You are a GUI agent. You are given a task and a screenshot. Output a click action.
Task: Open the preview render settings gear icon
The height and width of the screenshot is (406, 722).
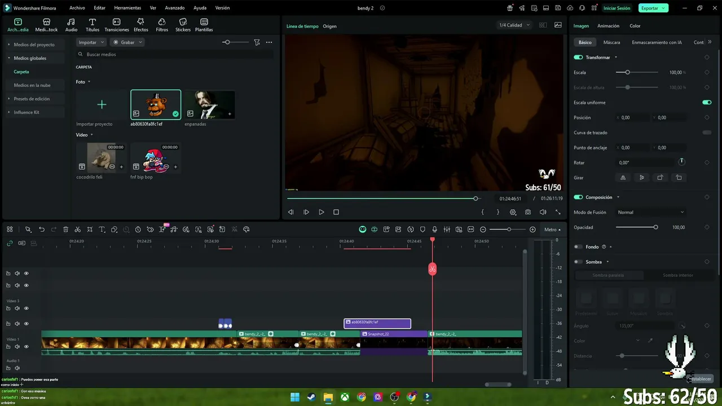pyautogui.click(x=513, y=212)
